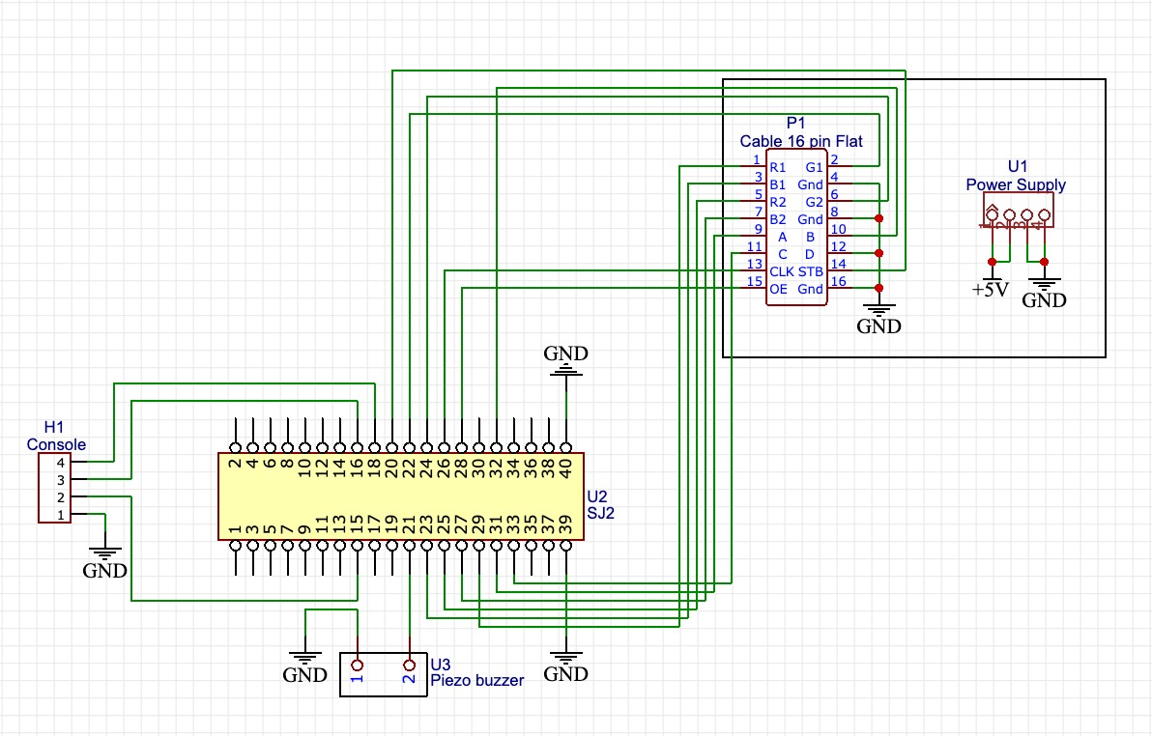Select the P1 designator label
Viewport: 1152px width, 736px height.
[x=795, y=123]
